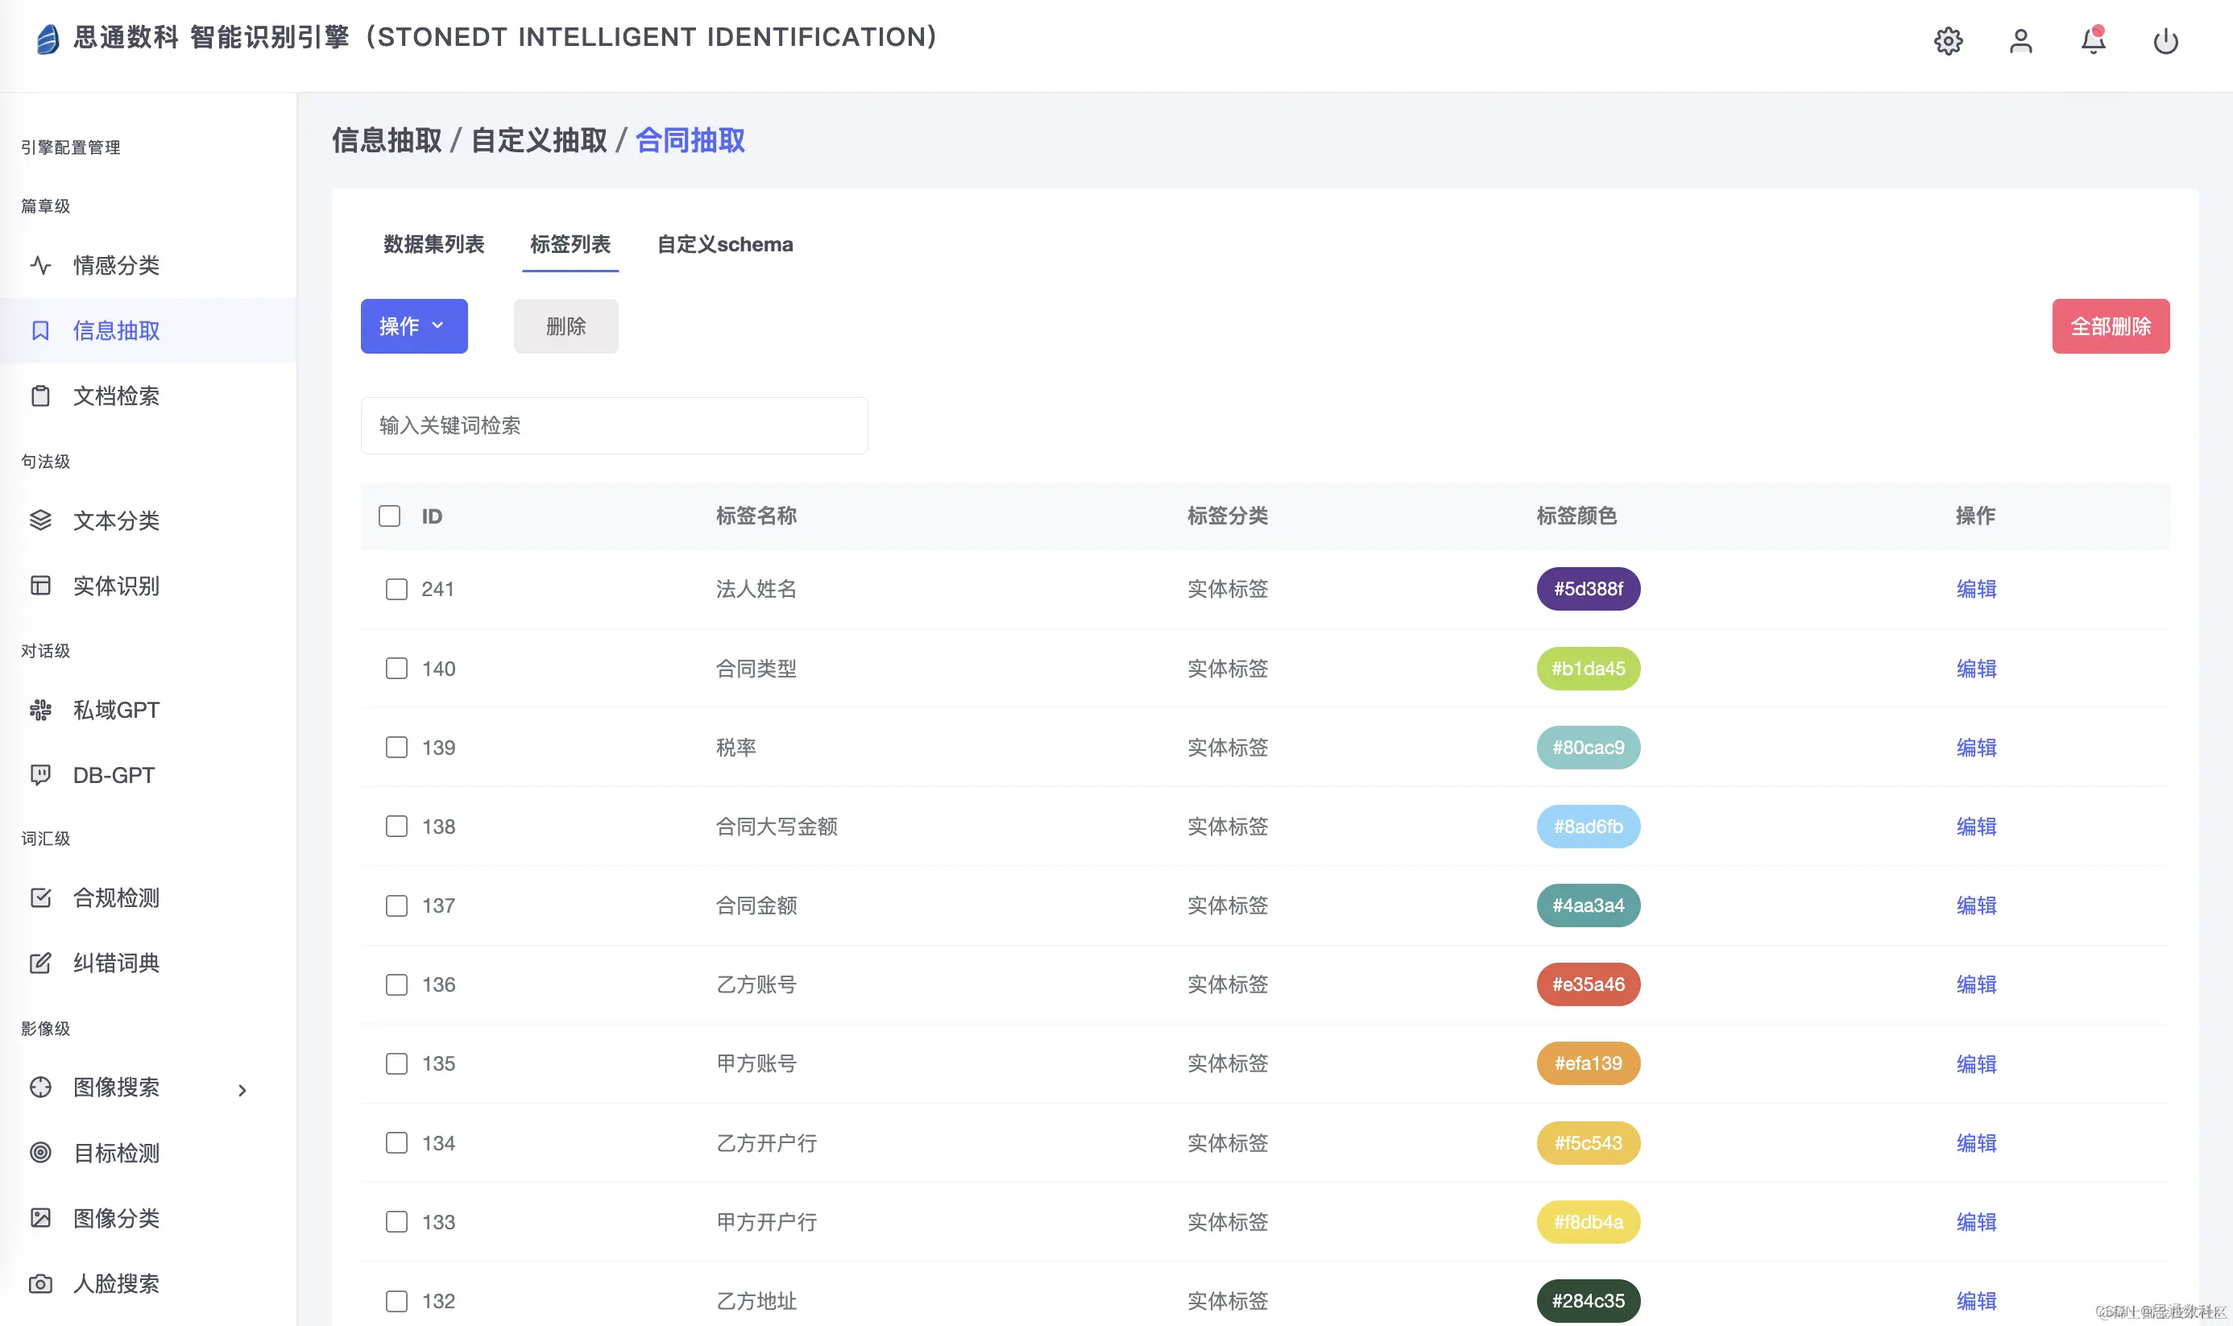Image resolution: width=2233 pixels, height=1326 pixels.
Task: Open 情感分类 from the sidebar
Action: coord(116,265)
